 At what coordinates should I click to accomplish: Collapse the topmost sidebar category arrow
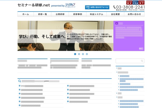click(117, 68)
